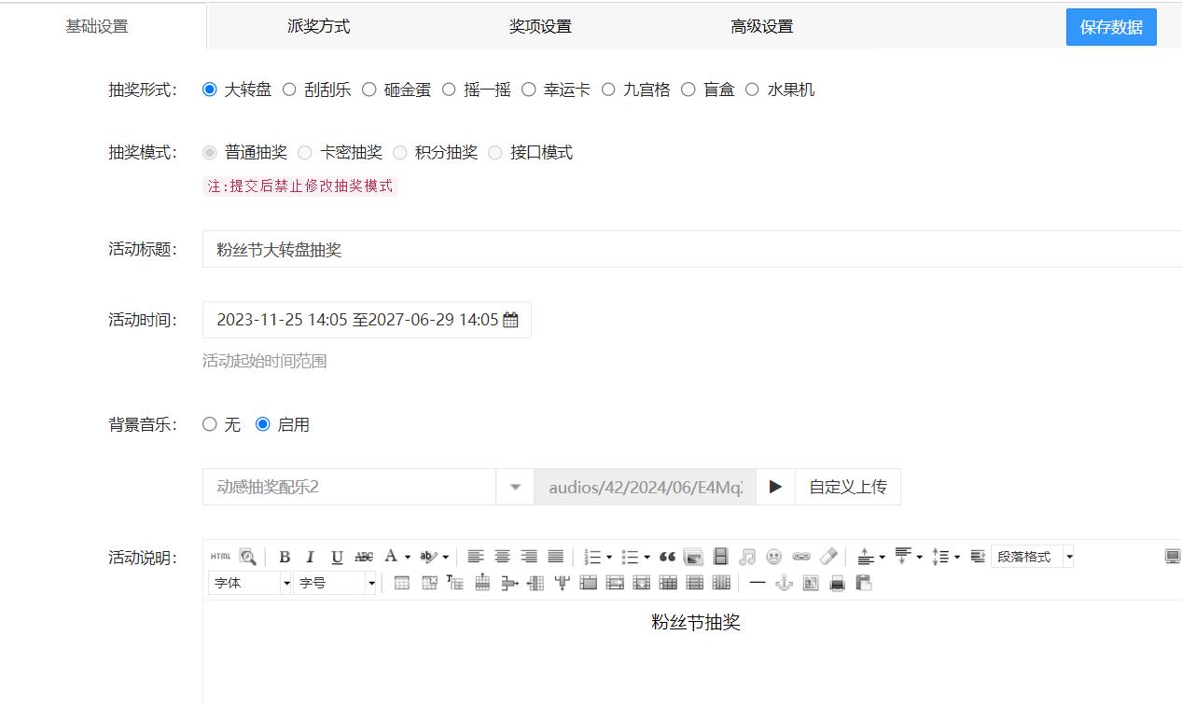
Task: Click the print icon in editor
Action: tap(837, 583)
